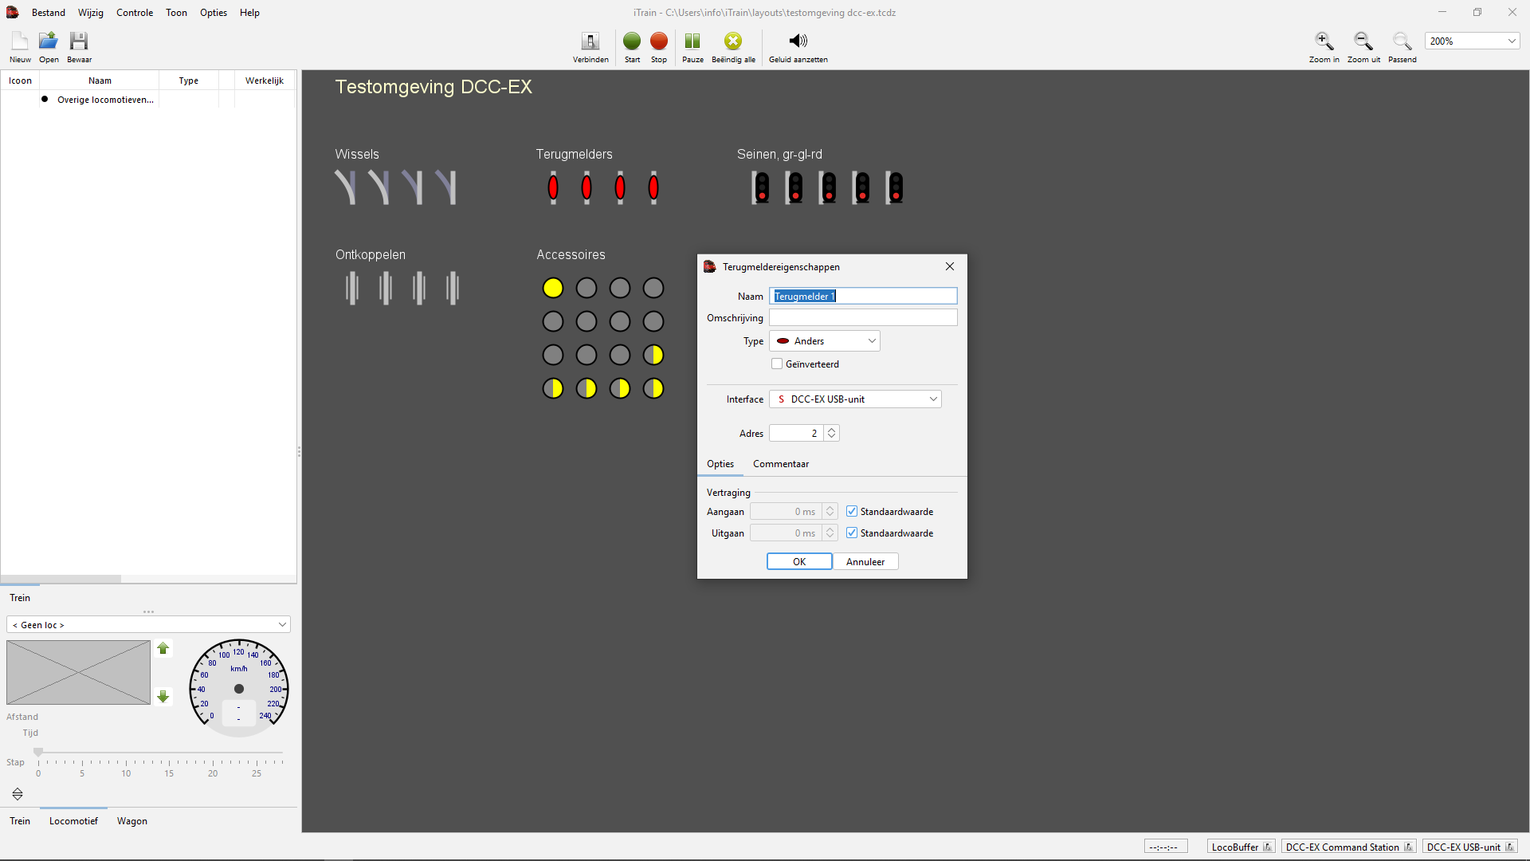1530x861 pixels.
Task: Click the Annuleer button
Action: tap(865, 562)
